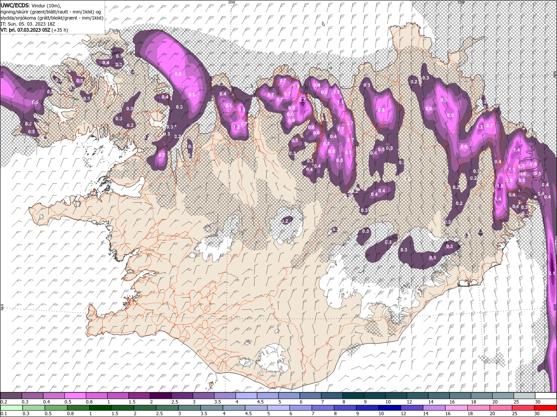Click the '1.9' precipitation value on the map
Image resolution: width=557 pixels, height=417 pixels.
pyautogui.click(x=500, y=186)
